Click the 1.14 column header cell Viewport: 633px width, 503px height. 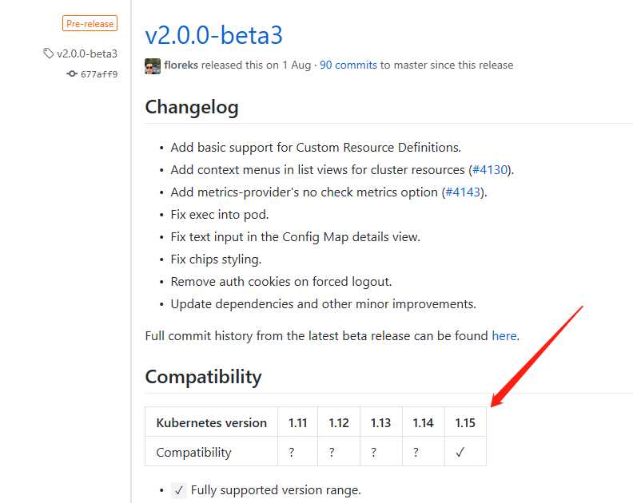tap(423, 422)
